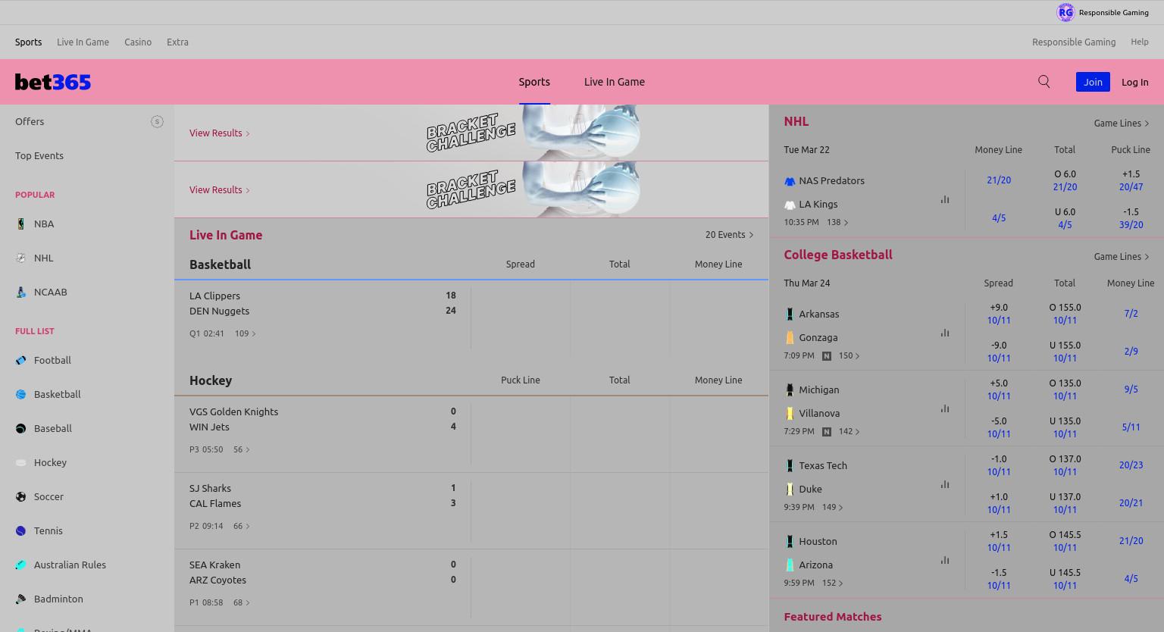1164x632 pixels.
Task: Select Michigan money line 9/5
Action: point(1131,390)
